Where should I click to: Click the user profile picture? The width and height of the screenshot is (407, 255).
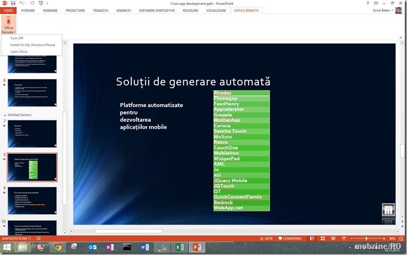(399, 10)
